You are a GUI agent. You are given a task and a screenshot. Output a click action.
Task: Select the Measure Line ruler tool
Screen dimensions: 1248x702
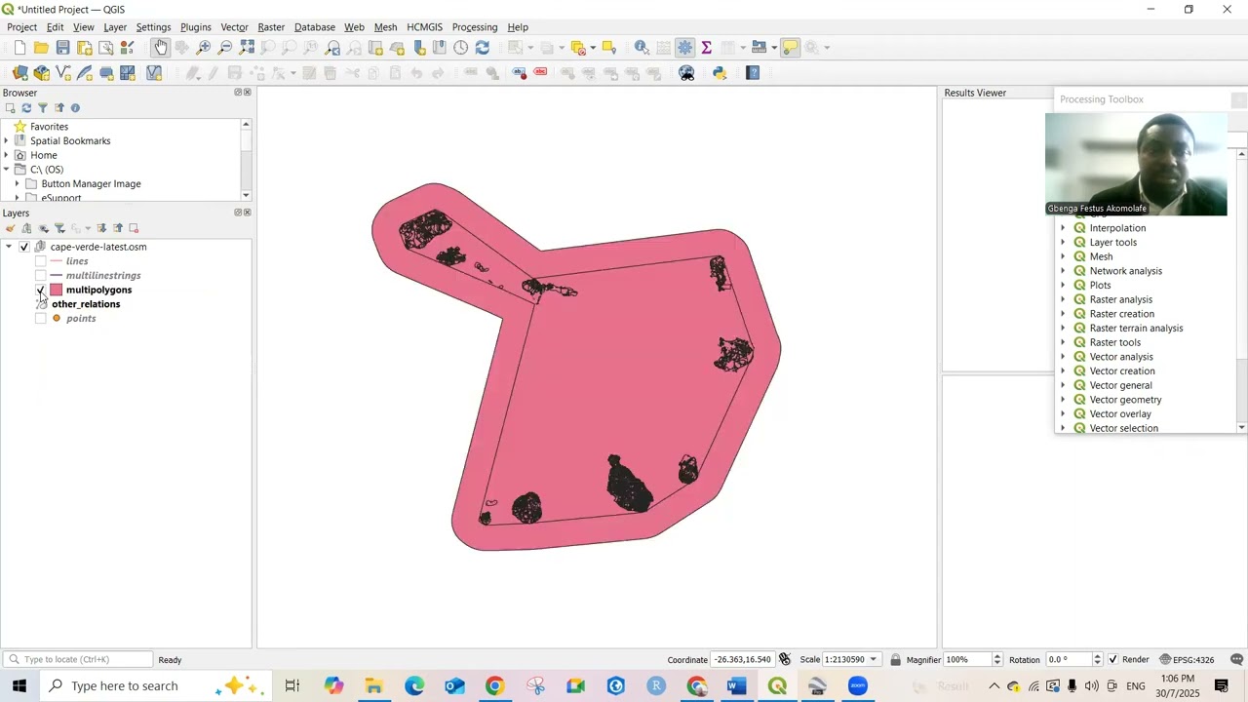click(760, 48)
